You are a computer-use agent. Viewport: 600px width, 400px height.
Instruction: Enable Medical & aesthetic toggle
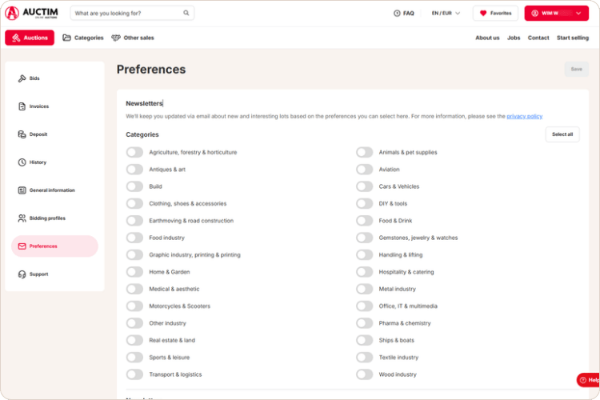pyautogui.click(x=134, y=289)
